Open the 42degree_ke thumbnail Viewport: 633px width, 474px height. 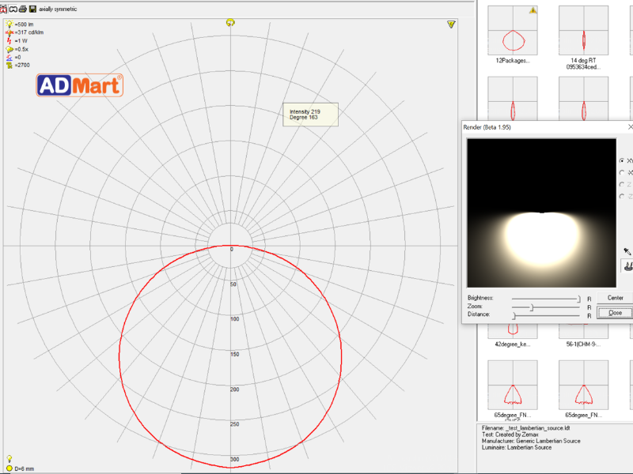512,331
